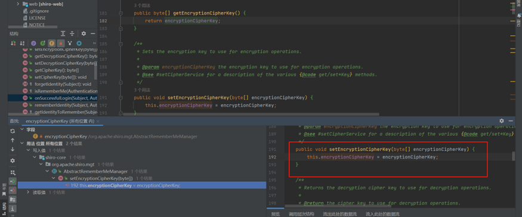The width and height of the screenshot is (522, 217).
Task: Toggle show inherited members filter (green icon)
Action: pyautogui.click(x=42, y=44)
